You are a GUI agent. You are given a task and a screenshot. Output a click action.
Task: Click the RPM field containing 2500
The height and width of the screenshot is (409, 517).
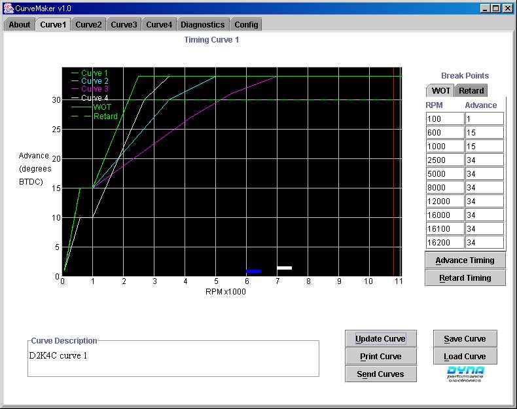click(x=444, y=160)
